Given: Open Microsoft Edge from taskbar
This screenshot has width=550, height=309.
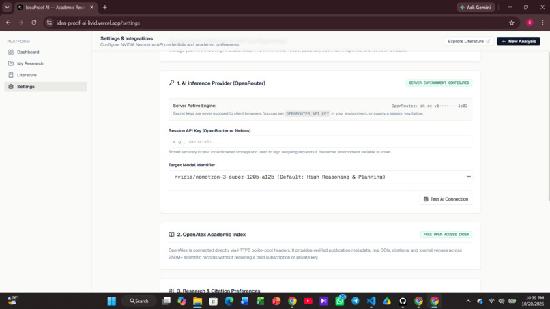Looking at the screenshot, I should point(229,301).
